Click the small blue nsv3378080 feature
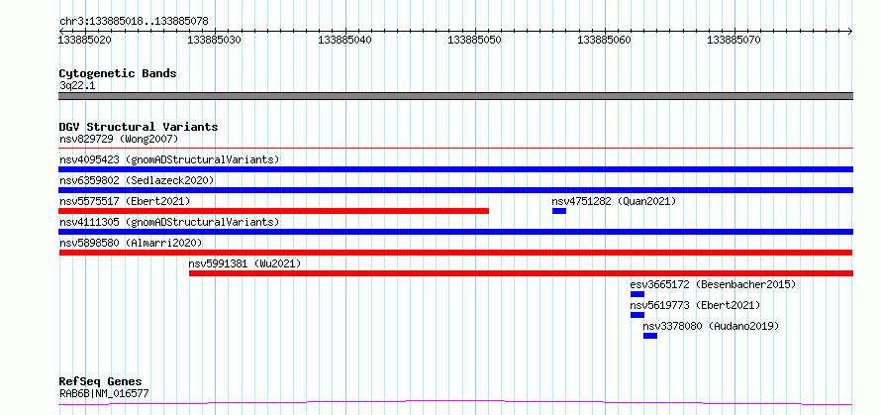881x415 pixels. pyautogui.click(x=650, y=336)
